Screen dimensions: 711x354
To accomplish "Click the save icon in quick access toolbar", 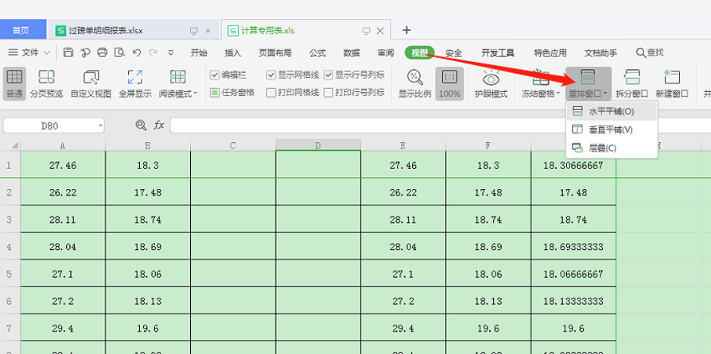I will coord(68,52).
